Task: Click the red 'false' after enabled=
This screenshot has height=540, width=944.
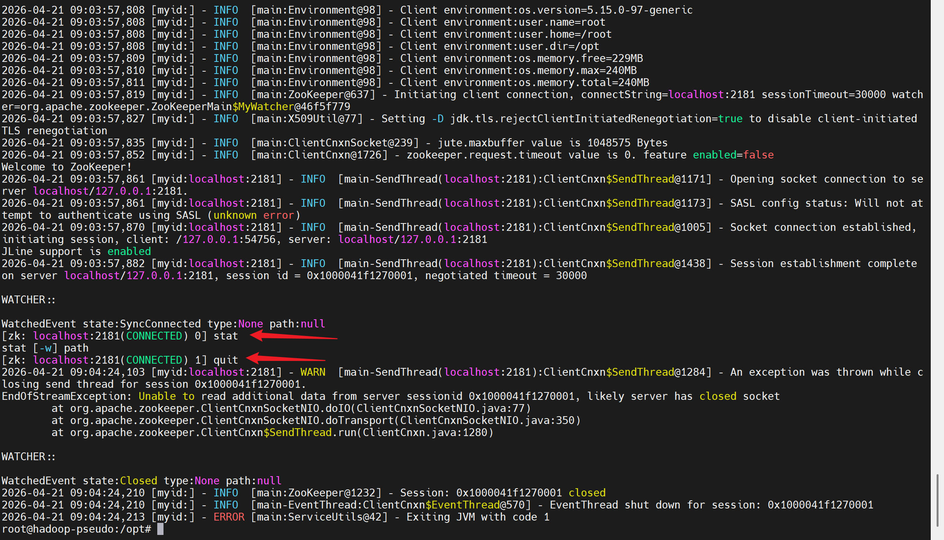Action: [x=758, y=155]
